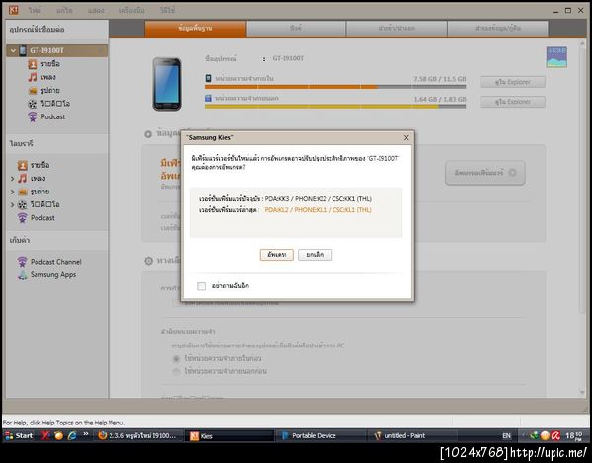Screen dimensions: 592x463
Task: Switch to the backup/restore fourth tab
Action: (x=497, y=29)
